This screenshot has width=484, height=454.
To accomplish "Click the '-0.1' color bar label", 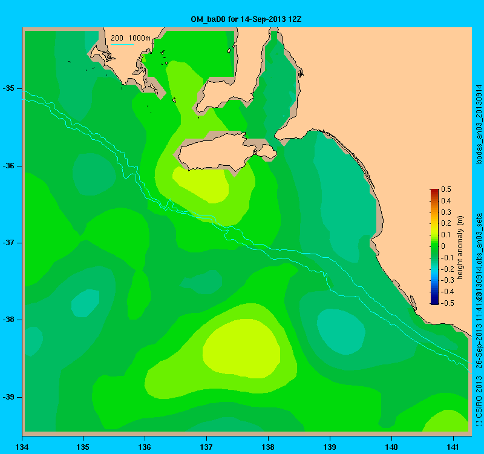I will click(447, 258).
